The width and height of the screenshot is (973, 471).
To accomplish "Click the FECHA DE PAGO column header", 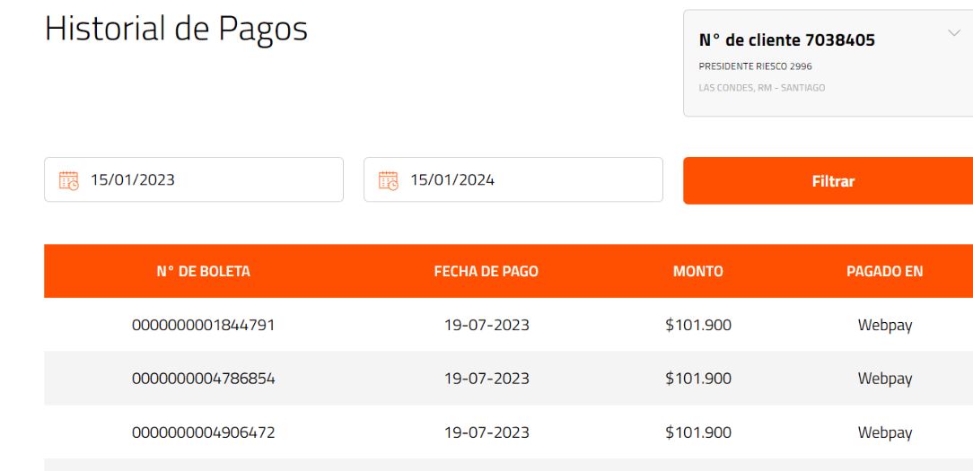I will tap(486, 271).
